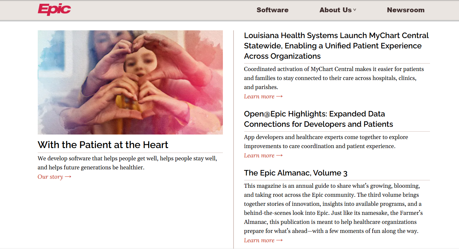The width and height of the screenshot is (459, 250).
Task: Click the heart-hands hero image
Action: (130, 82)
